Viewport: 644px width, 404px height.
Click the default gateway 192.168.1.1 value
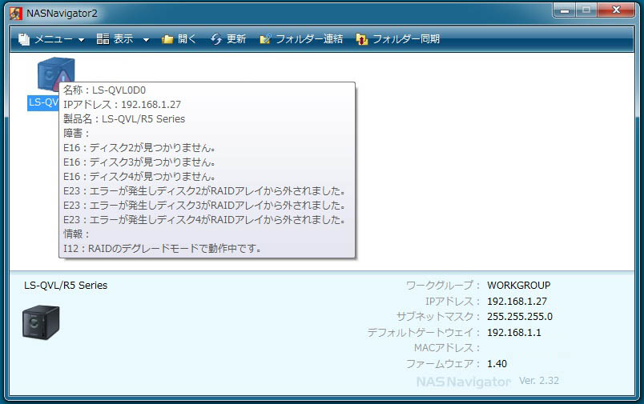514,333
